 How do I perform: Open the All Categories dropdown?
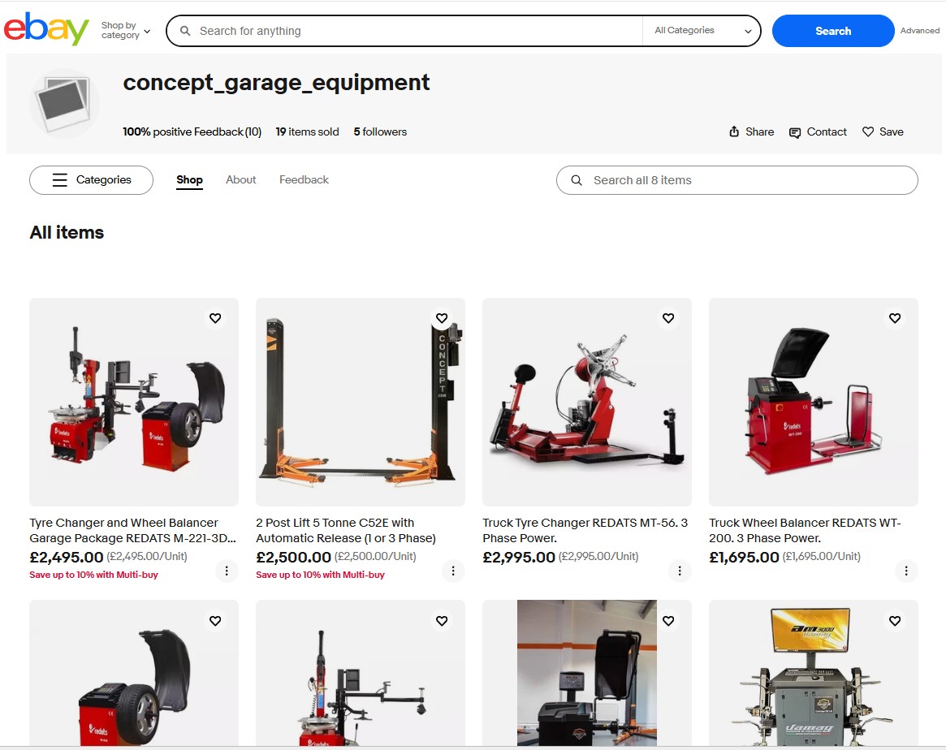[702, 31]
